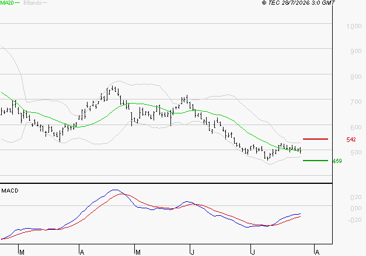Image resolution: width=366 pixels, height=256 pixels.
Task: Click the 700 price axis label
Action: click(356, 102)
